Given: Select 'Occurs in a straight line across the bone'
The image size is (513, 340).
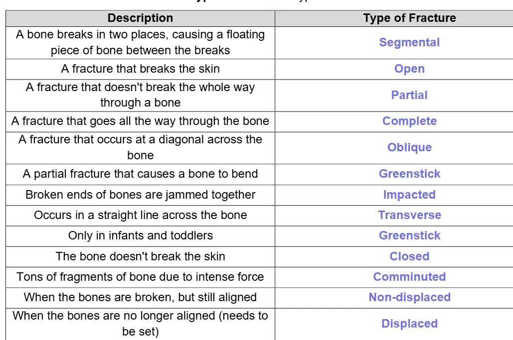Looking at the screenshot, I should [140, 215].
